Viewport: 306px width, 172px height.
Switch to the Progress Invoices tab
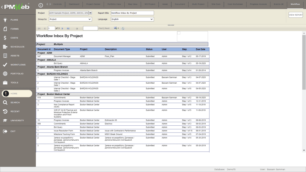pos(258,4)
